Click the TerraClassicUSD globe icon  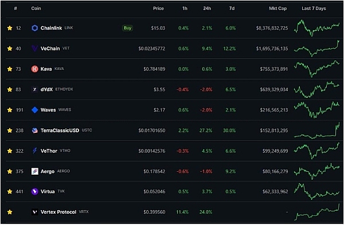[34, 131]
